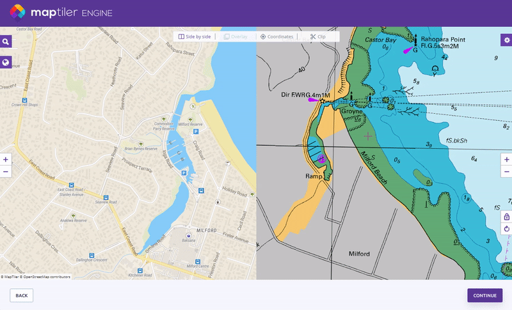
Task: Click the search magnifier icon on left map
Action: [x=6, y=42]
